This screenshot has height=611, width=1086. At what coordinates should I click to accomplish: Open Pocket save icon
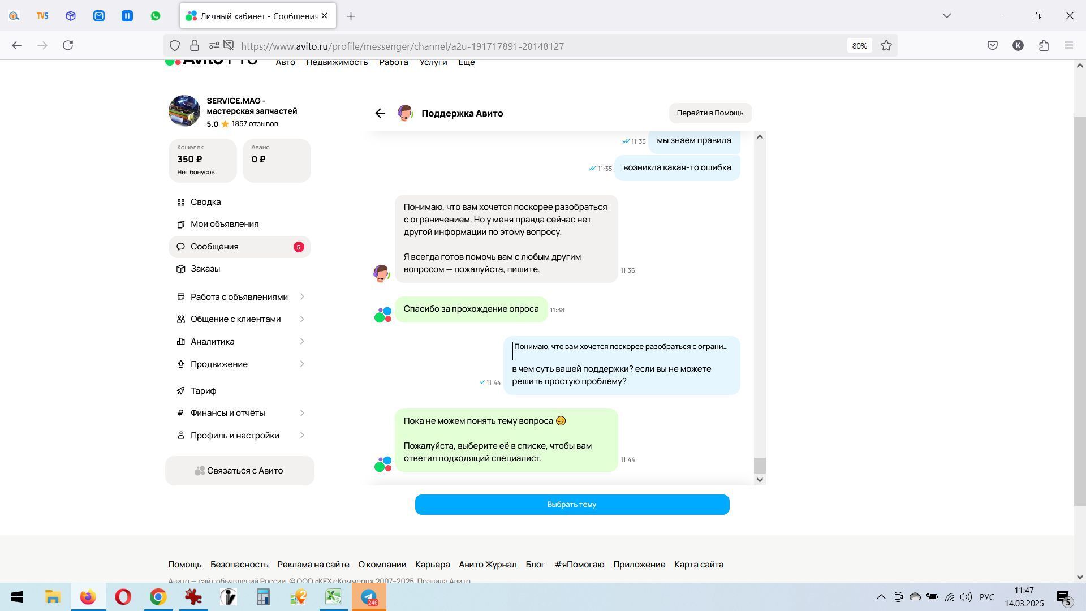992,46
